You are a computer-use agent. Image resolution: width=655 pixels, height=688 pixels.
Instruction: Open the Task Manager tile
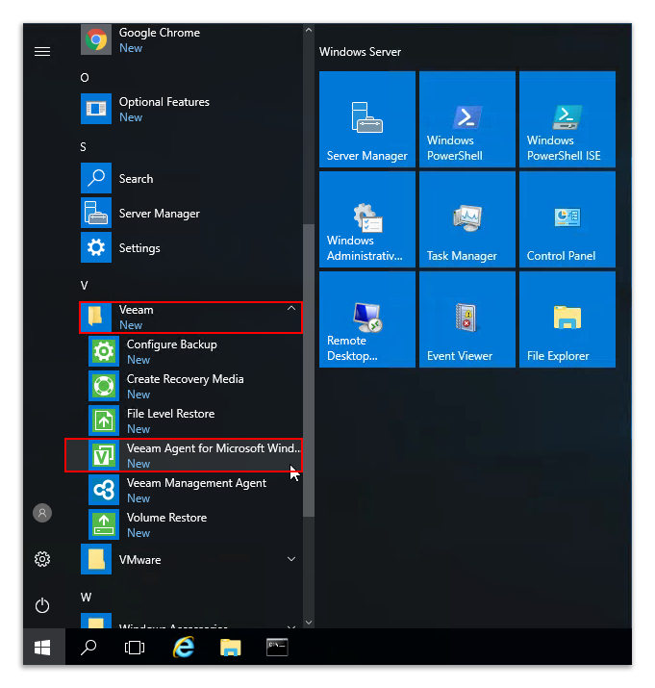(x=466, y=219)
